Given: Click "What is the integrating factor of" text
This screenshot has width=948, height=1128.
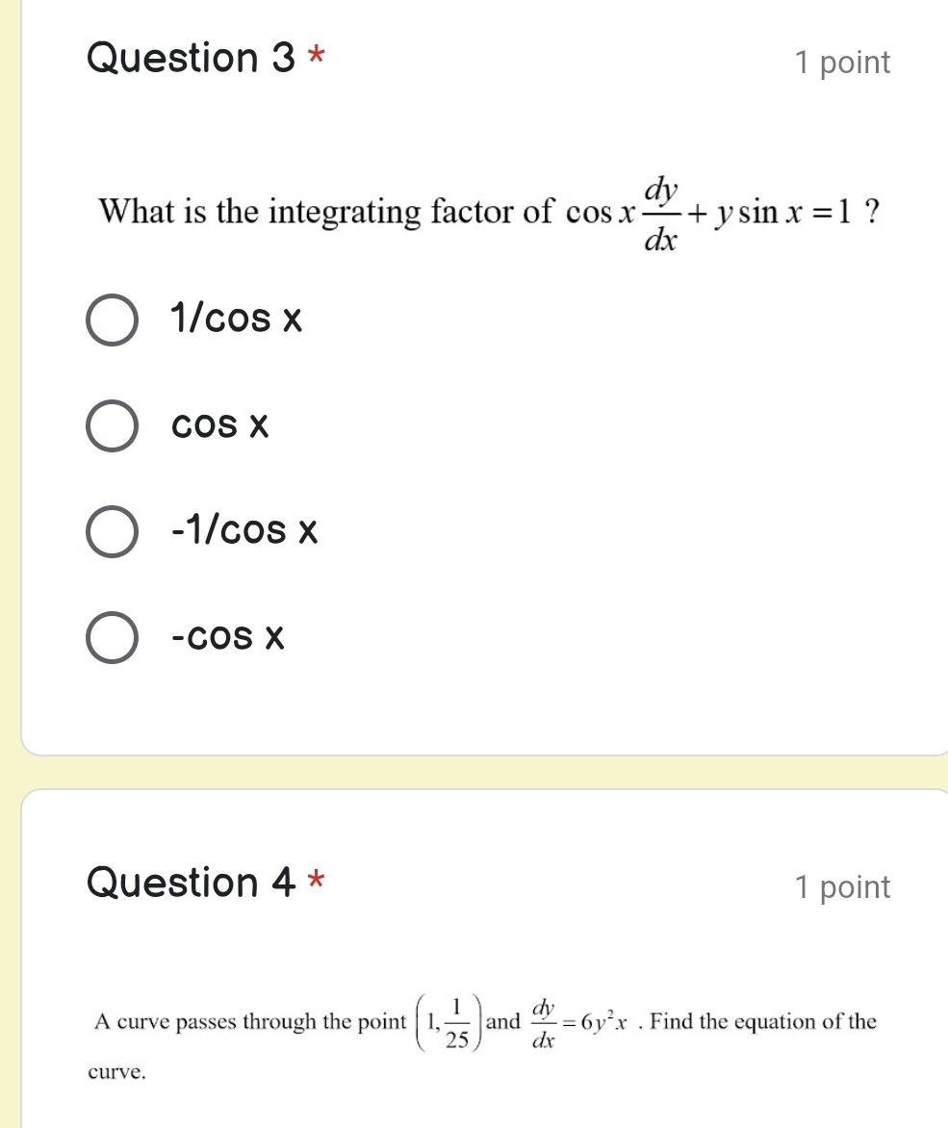Looking at the screenshot, I should [x=327, y=210].
